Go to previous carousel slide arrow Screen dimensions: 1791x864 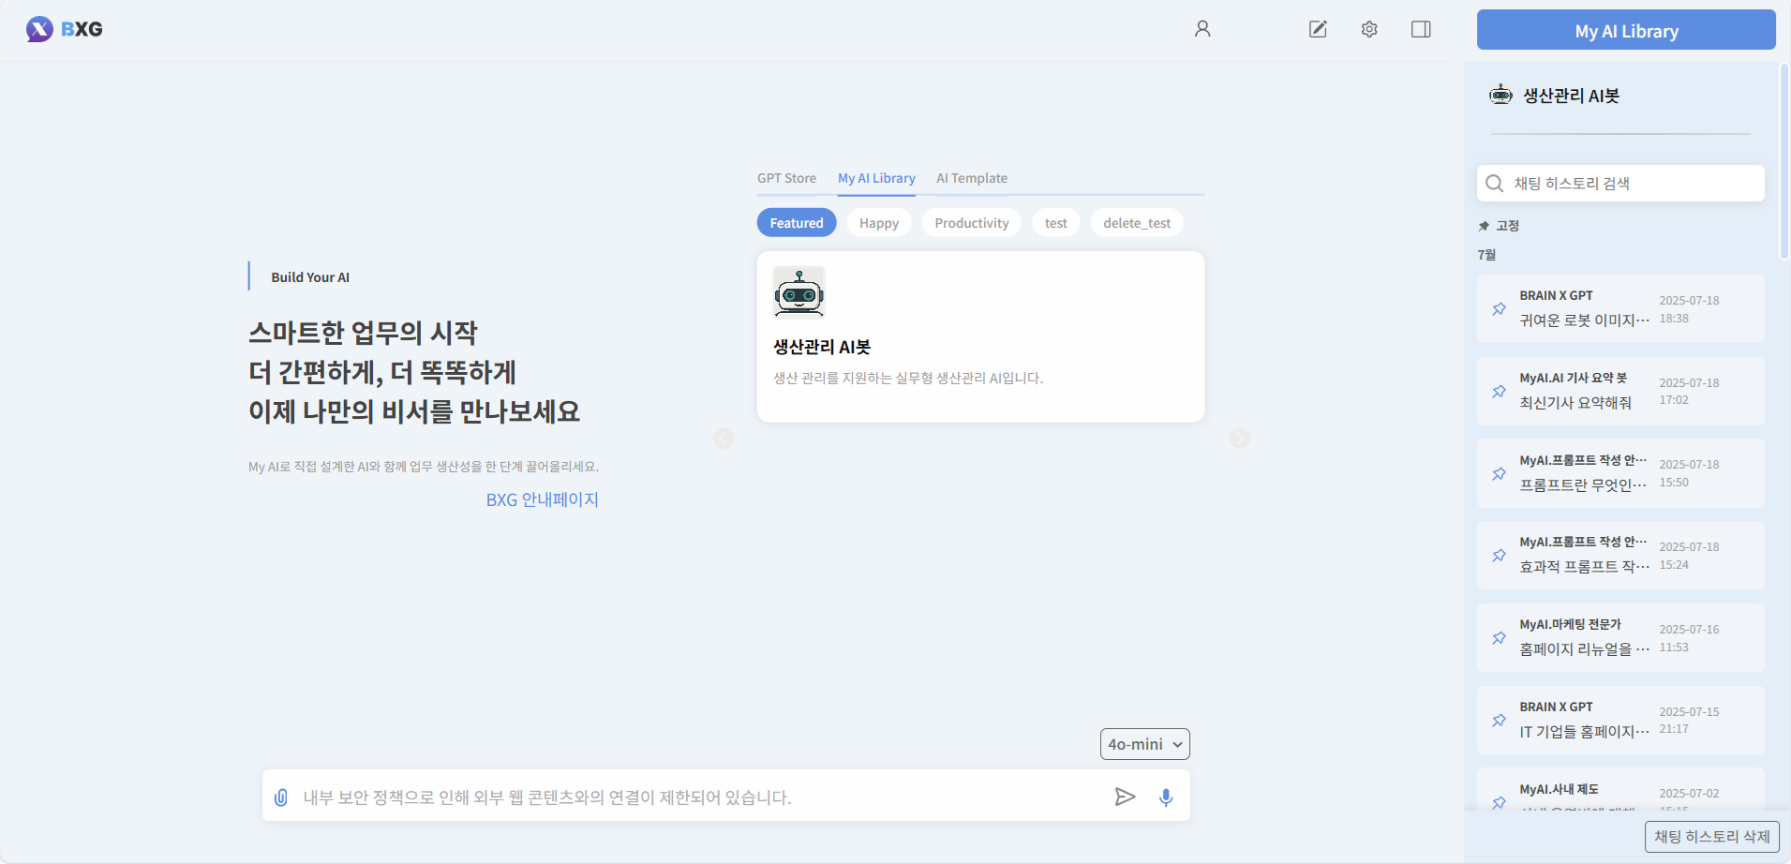(724, 439)
